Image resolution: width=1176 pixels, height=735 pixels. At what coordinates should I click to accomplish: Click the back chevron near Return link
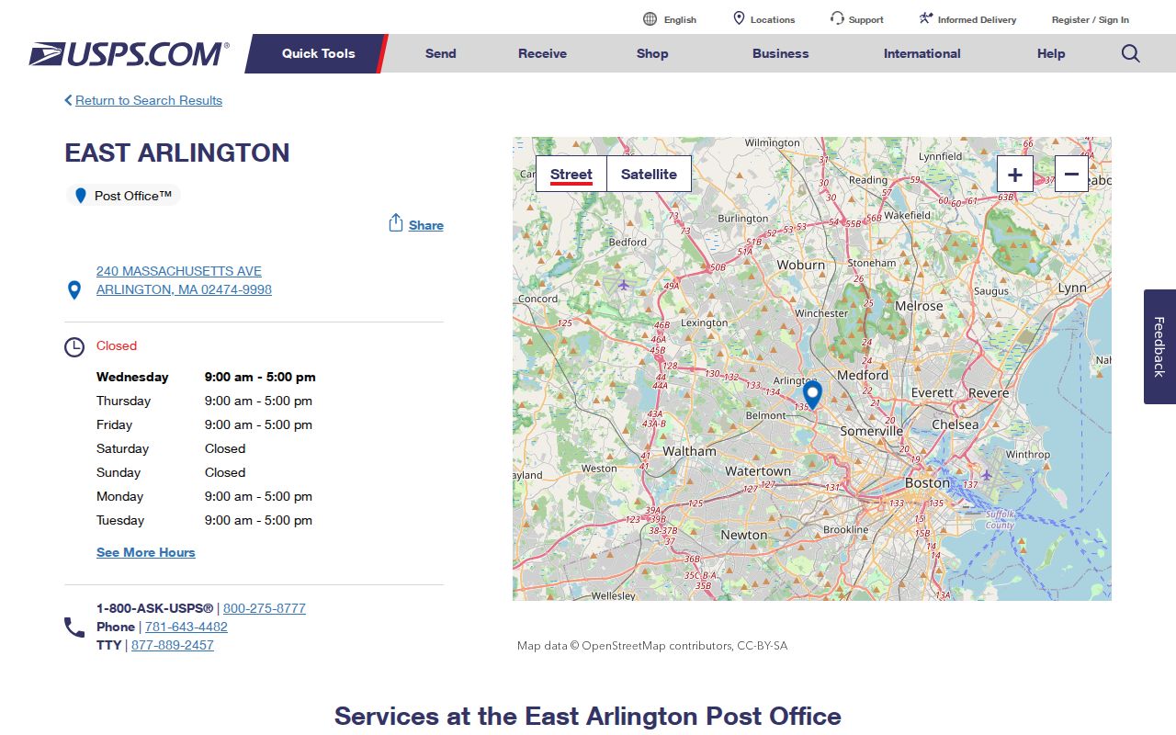click(68, 100)
